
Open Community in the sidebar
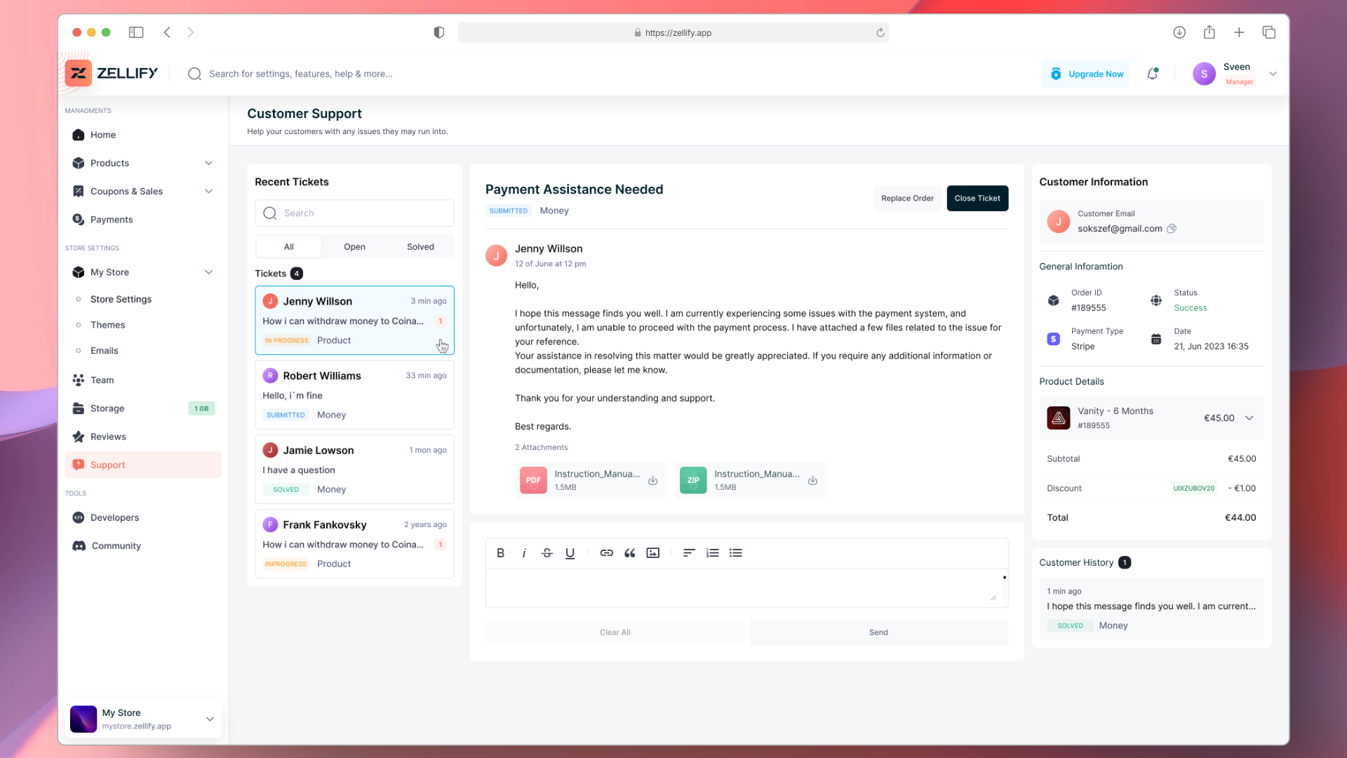[143, 545]
